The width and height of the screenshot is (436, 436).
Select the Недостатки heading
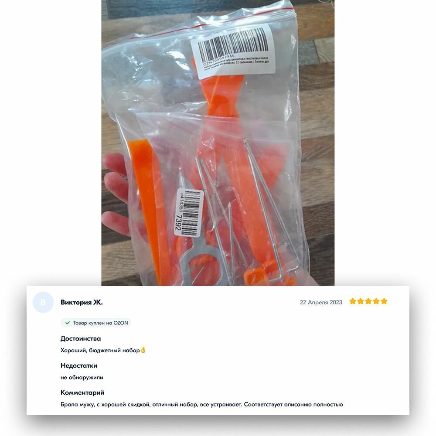click(x=78, y=365)
